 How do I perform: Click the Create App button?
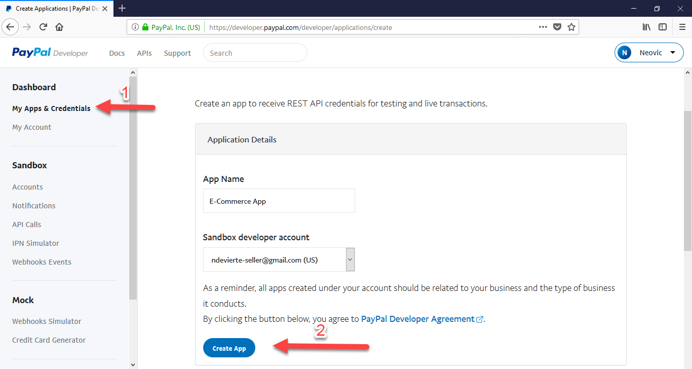point(229,348)
